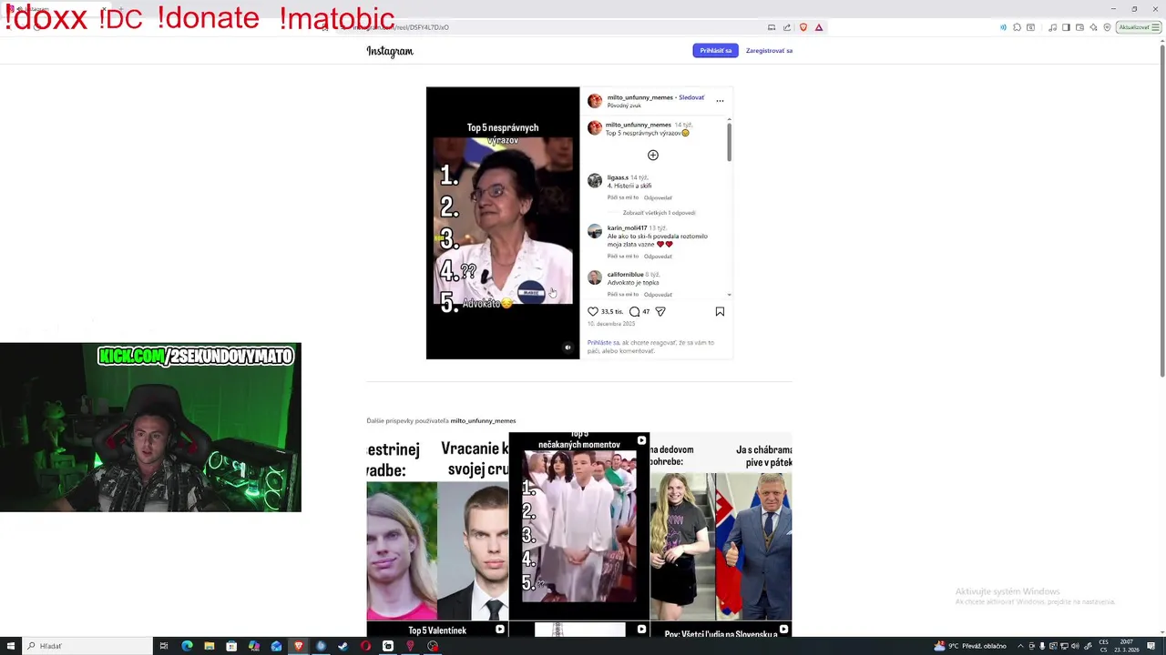
Task: Open Brave Shields lion icon in address bar
Action: coord(803,27)
